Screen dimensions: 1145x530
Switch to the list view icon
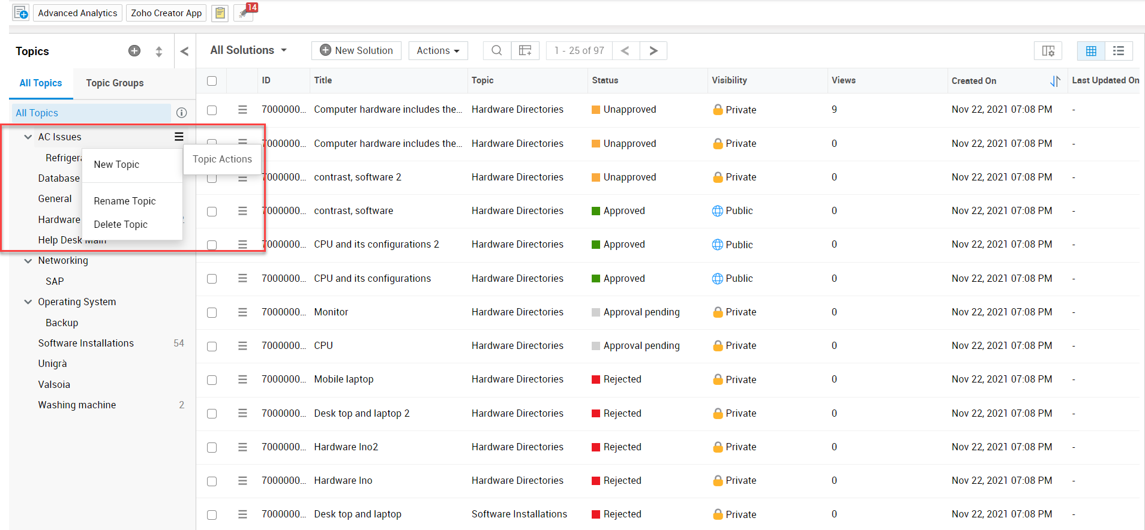pyautogui.click(x=1118, y=51)
